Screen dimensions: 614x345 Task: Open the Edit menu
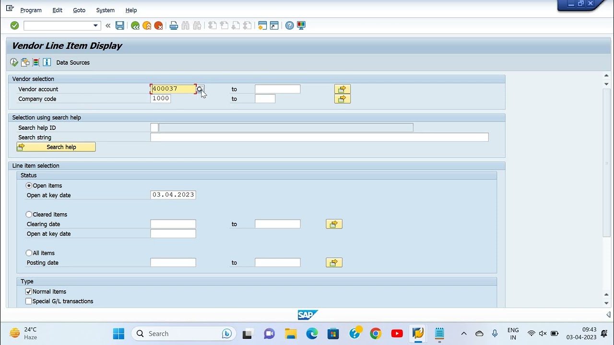point(57,10)
